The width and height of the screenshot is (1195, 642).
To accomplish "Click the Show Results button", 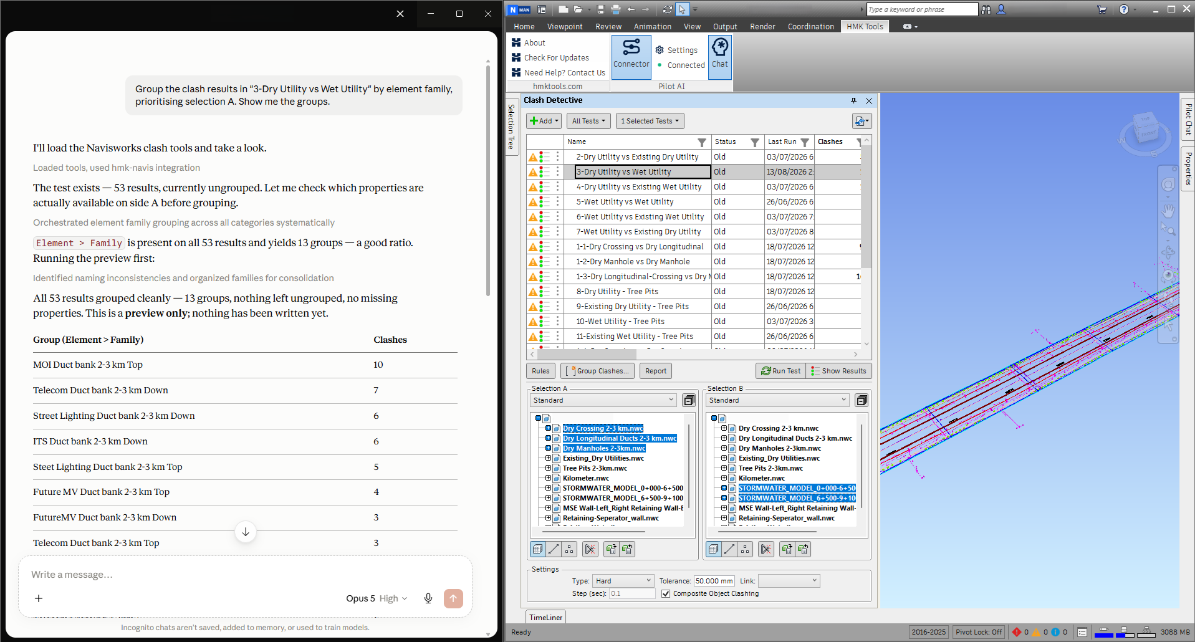I will coord(838,371).
